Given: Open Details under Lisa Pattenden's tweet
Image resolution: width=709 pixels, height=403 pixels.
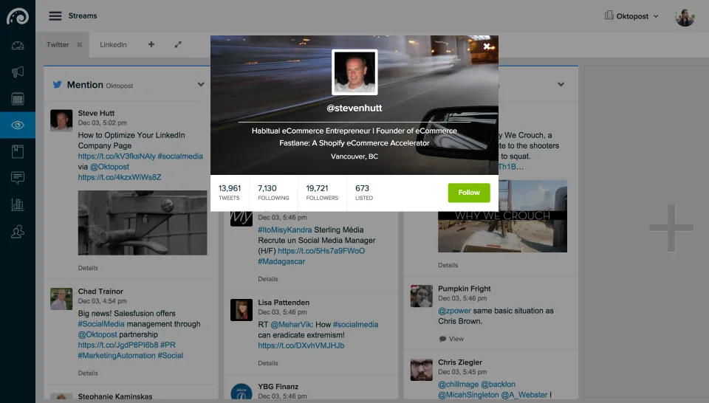Looking at the screenshot, I should 267,363.
